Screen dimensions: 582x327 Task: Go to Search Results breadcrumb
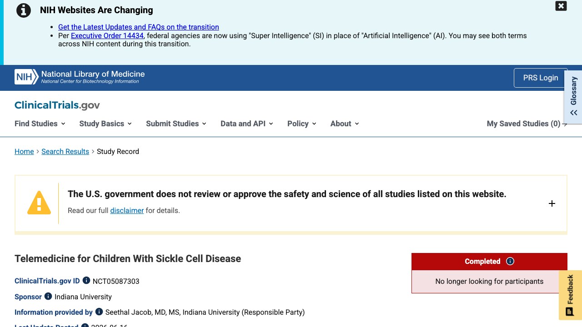pos(65,151)
